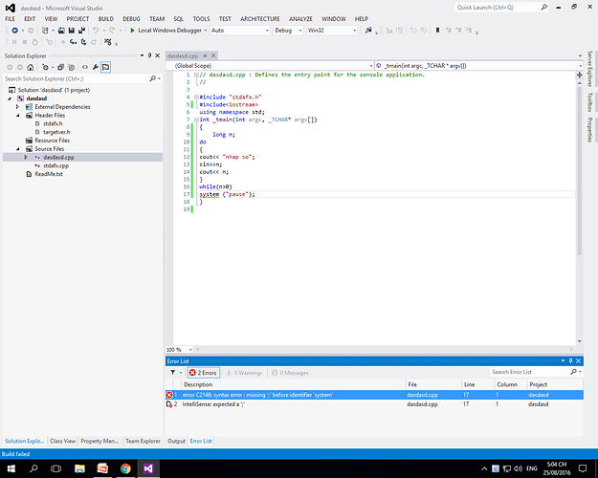Click the Collapse All icon in Solution Explorer
The height and width of the screenshot is (478, 598).
60,68
